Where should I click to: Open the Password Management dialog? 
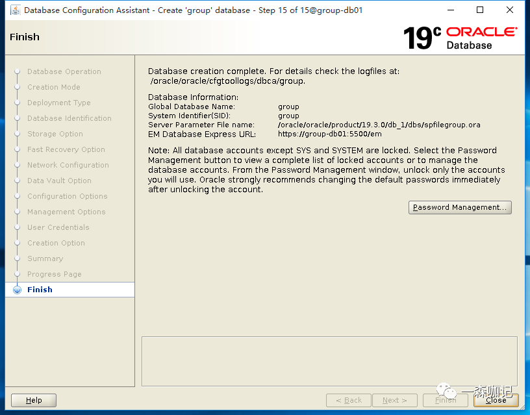460,207
